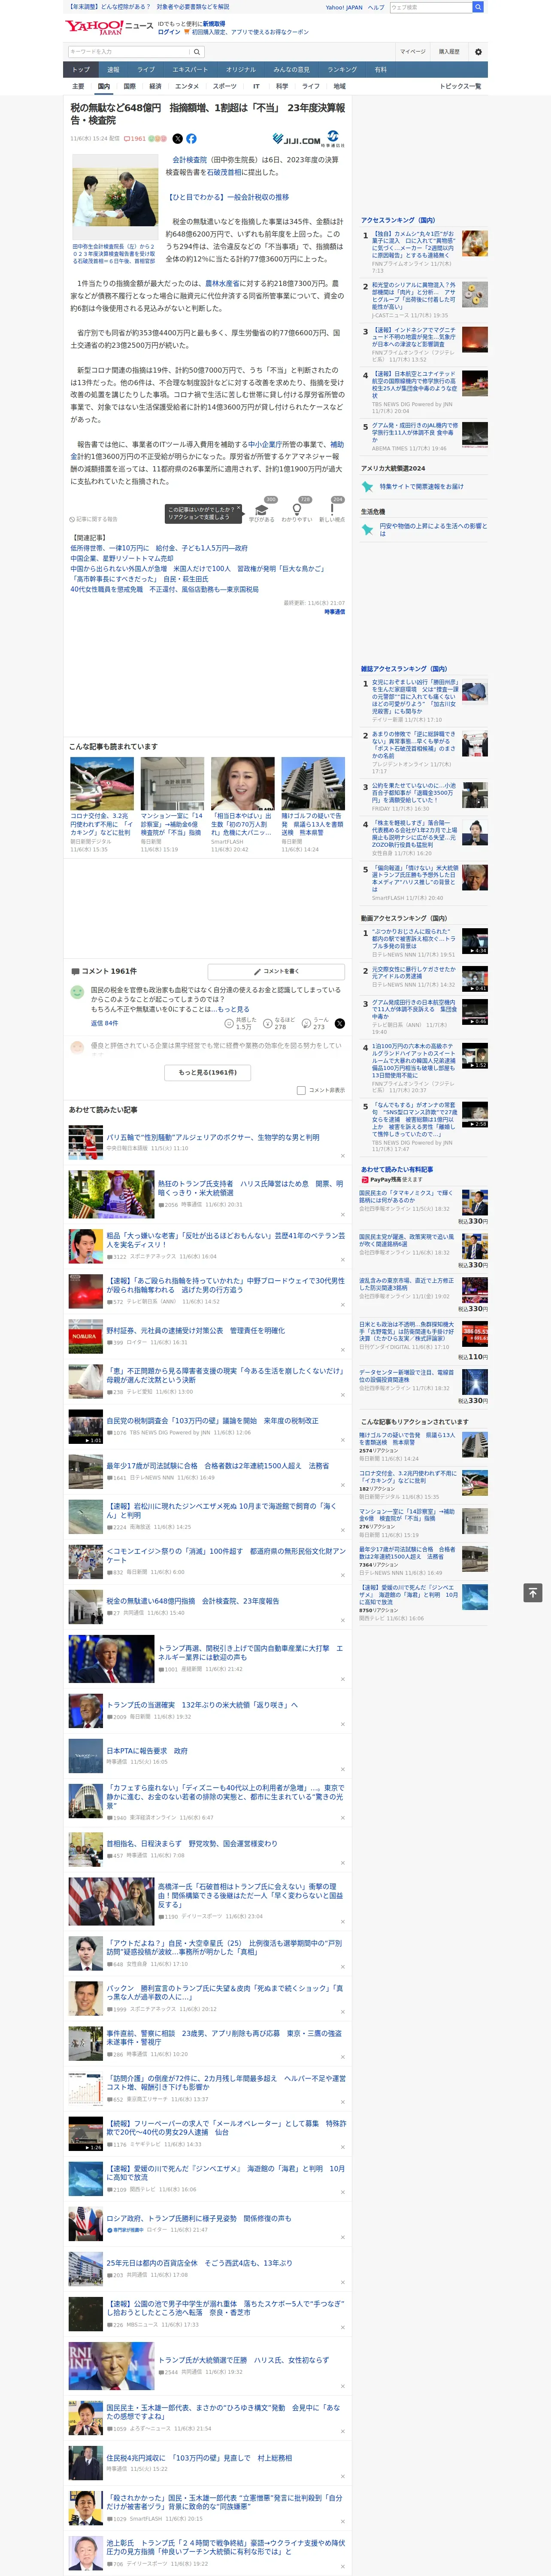
Task: Open recommended article パリ五輪で"性別騒動"
Action: point(212,1137)
